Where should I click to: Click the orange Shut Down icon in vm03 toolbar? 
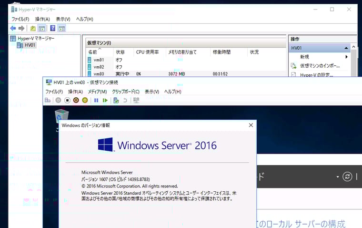click(76, 100)
